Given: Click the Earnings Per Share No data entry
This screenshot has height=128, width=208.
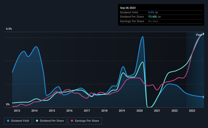Looking at the screenshot, I should pos(153,21).
